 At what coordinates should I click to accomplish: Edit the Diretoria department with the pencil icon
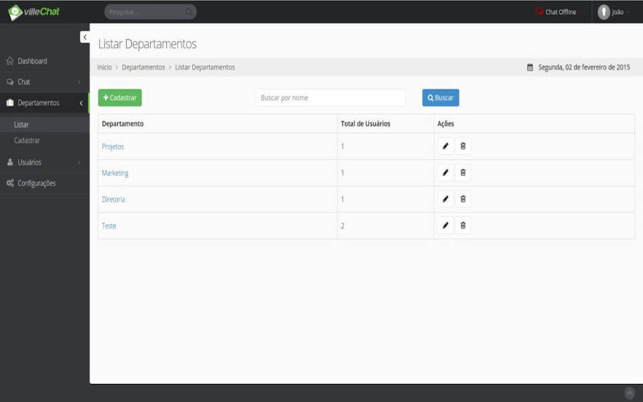[x=445, y=199]
